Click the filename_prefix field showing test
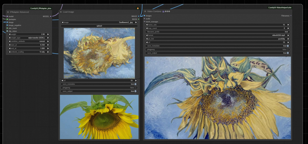308x144 pixels. pos(217,32)
